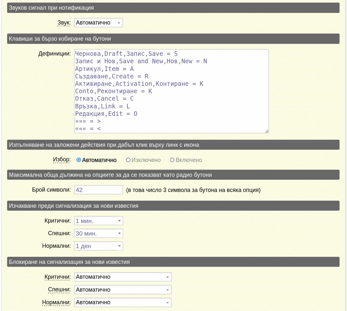Open the Нормални 1 ден dropdown
The image size is (347, 311).
point(99,246)
